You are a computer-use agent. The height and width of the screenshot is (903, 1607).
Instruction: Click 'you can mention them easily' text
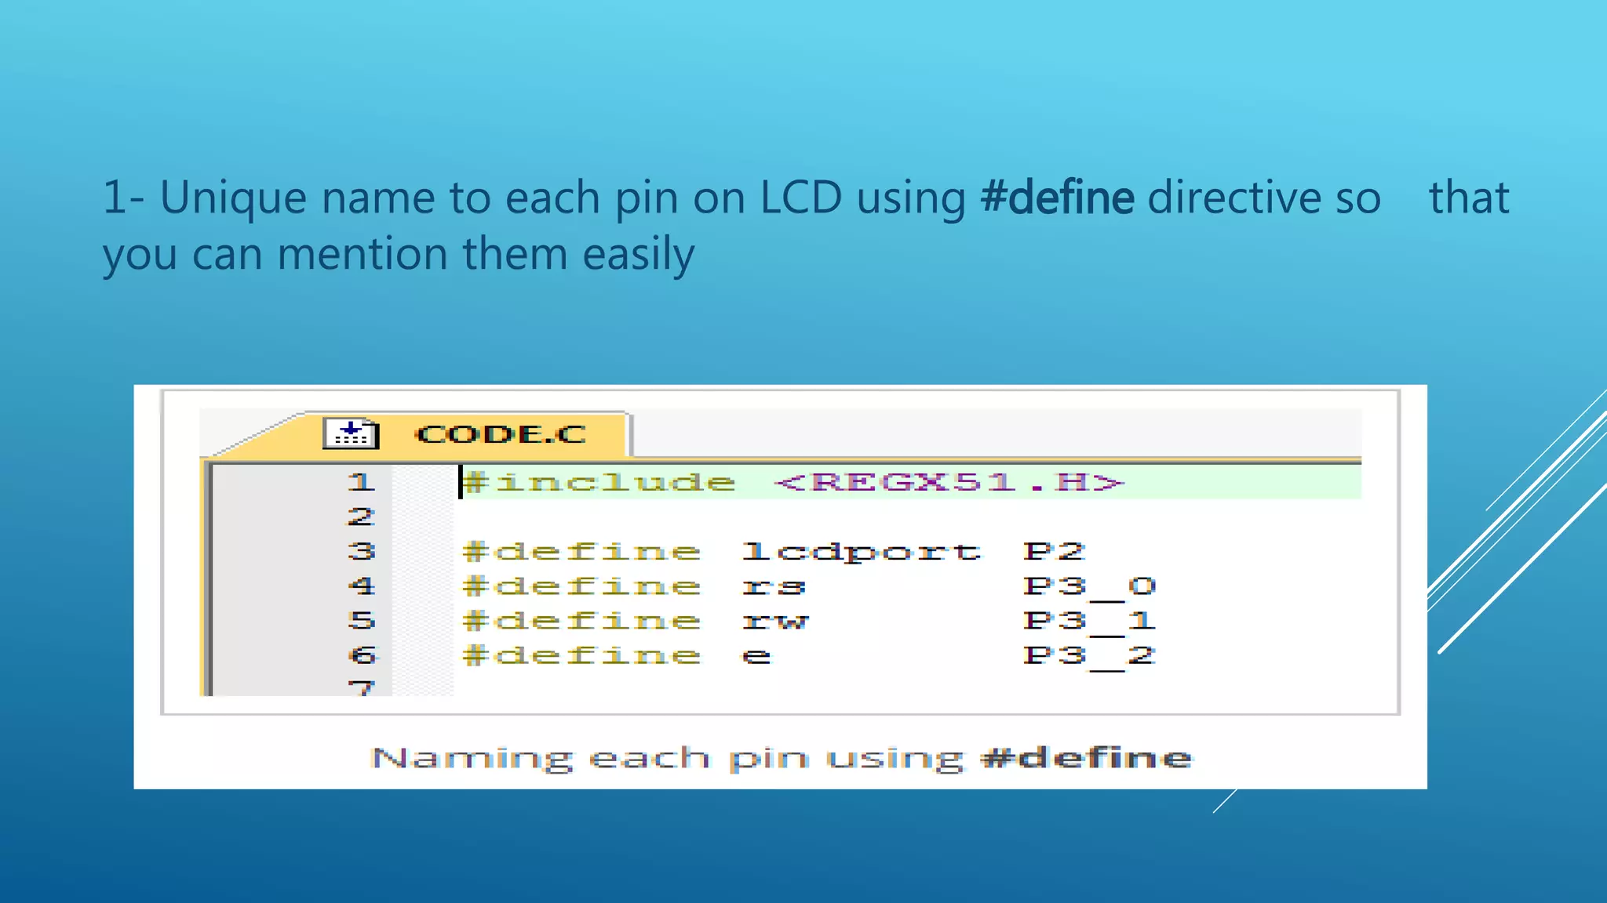399,254
